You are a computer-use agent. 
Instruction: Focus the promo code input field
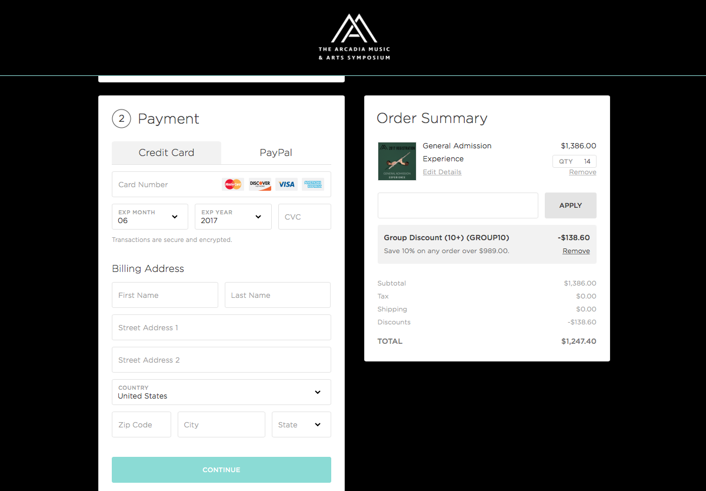click(x=458, y=205)
